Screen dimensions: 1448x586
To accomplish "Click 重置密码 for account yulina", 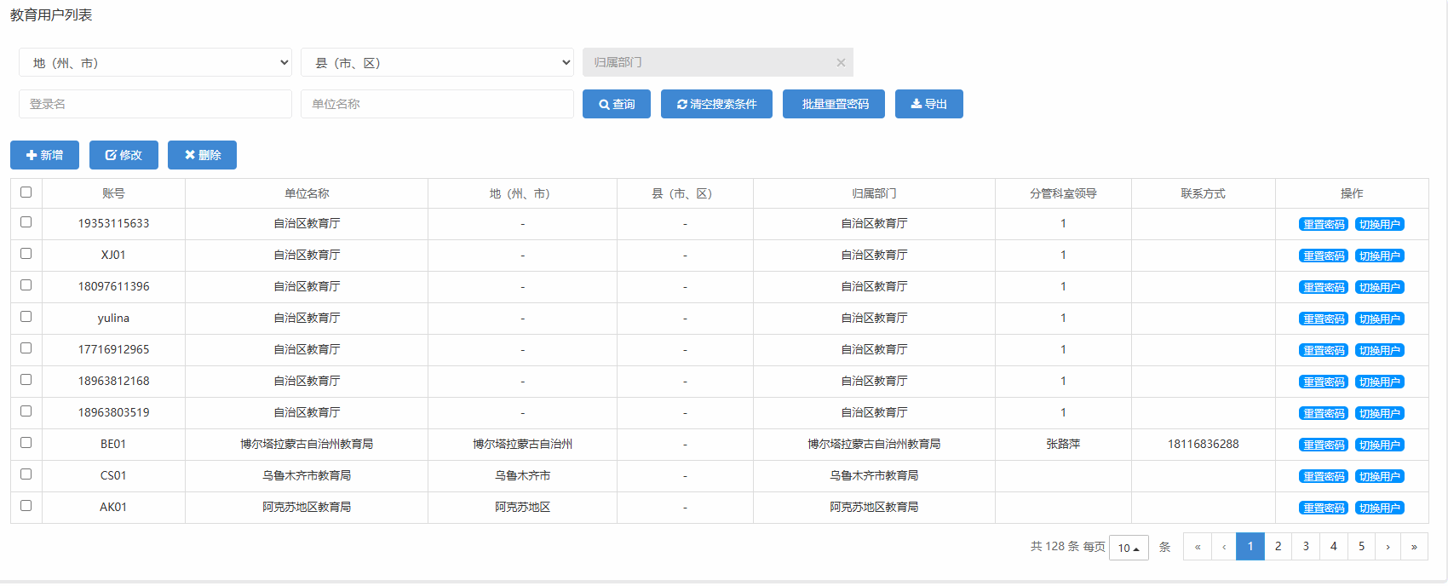I will (1323, 319).
